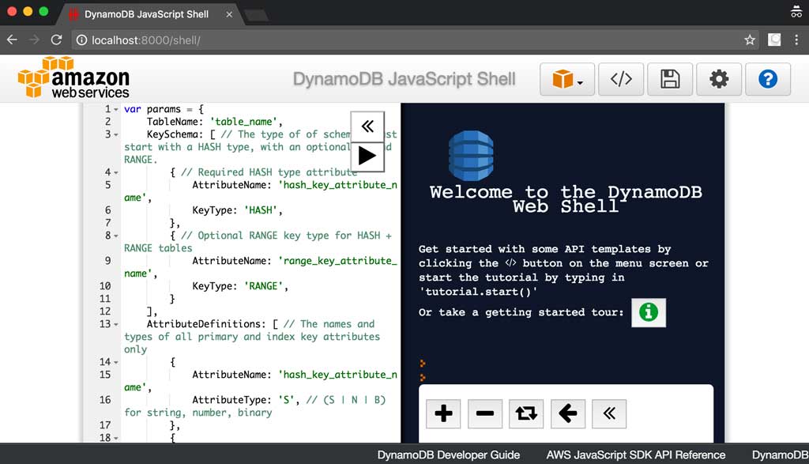Click the save floppy disk icon
Screen dimensions: 809x464
click(670, 80)
